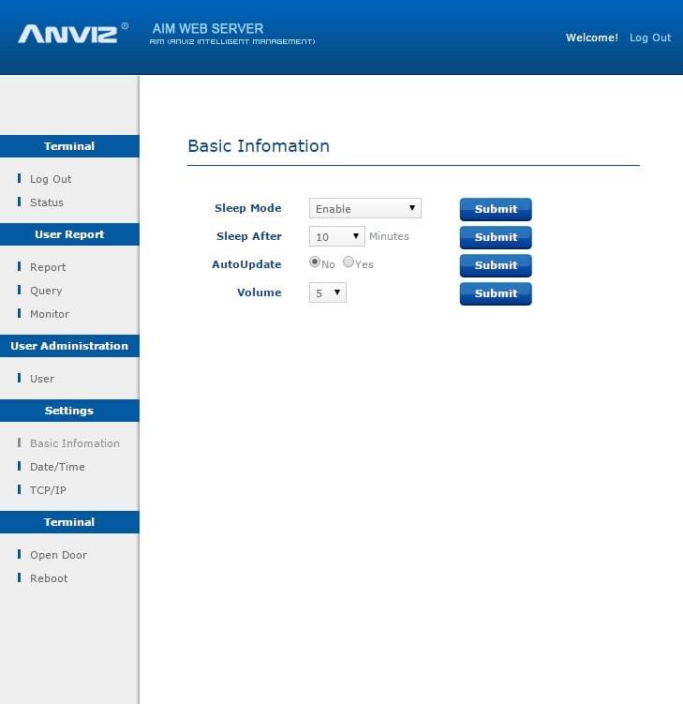This screenshot has width=683, height=704.
Task: Submit the Volume setting
Action: [x=495, y=293]
